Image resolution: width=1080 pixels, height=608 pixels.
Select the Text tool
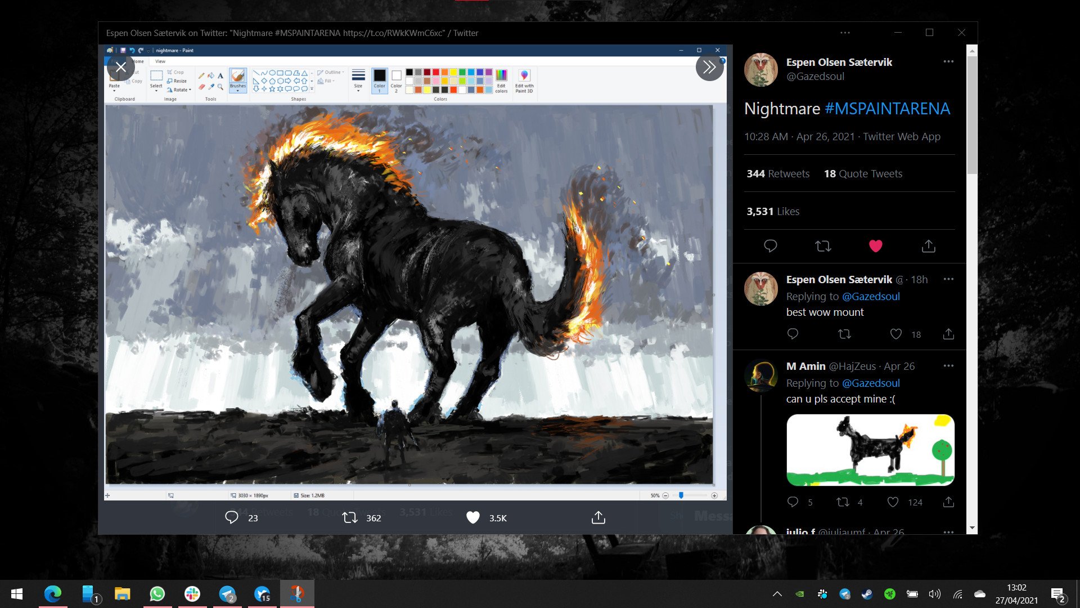pyautogui.click(x=220, y=75)
